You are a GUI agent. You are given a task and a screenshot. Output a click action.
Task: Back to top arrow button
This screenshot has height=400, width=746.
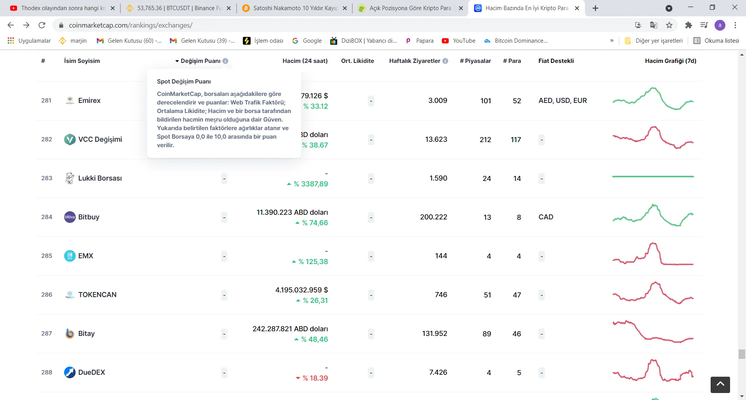[720, 384]
